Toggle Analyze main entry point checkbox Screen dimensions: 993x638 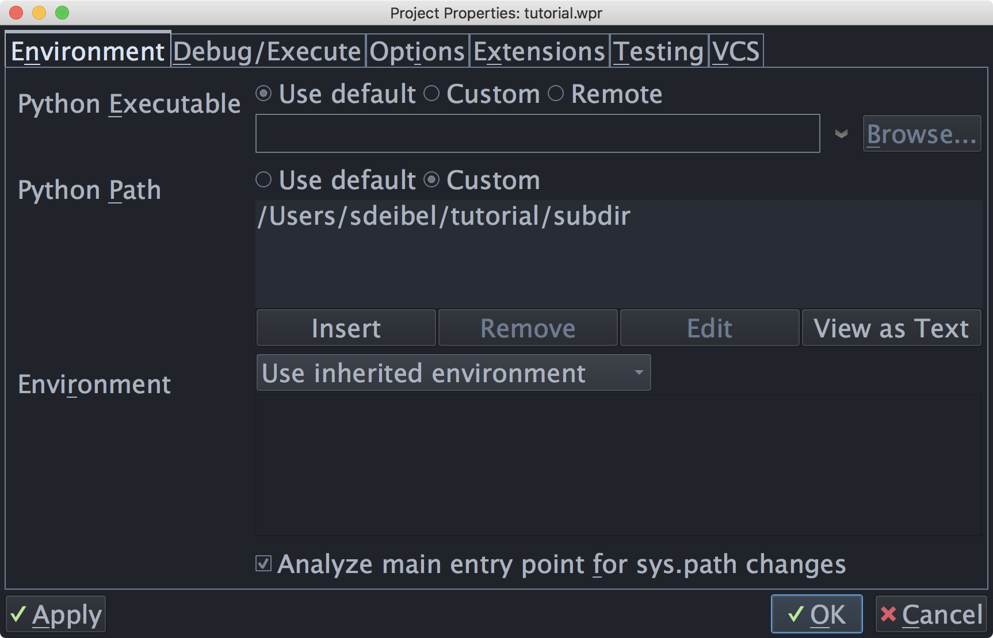[x=263, y=564]
